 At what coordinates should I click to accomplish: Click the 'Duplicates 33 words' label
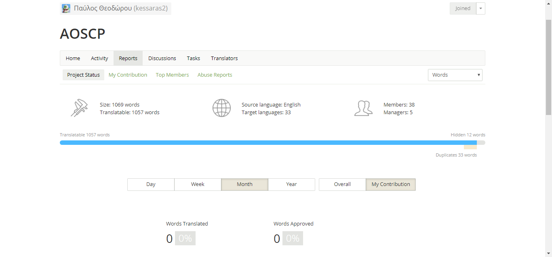[x=456, y=155]
